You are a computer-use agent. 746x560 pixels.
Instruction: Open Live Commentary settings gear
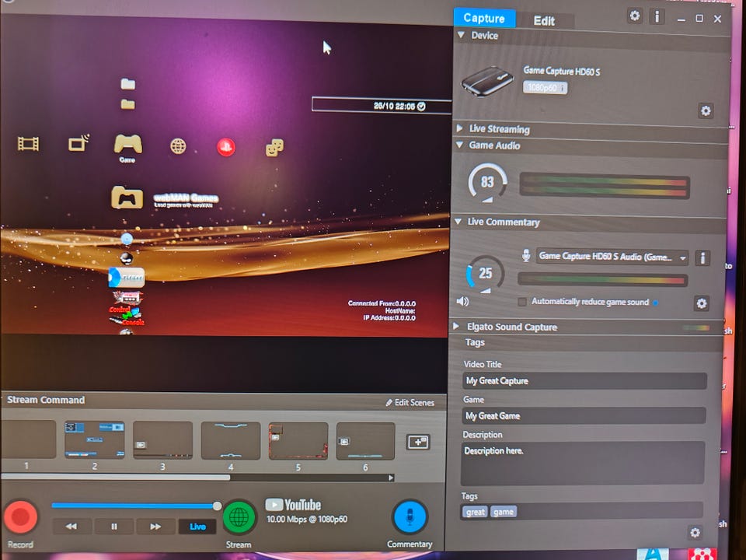[x=701, y=303]
